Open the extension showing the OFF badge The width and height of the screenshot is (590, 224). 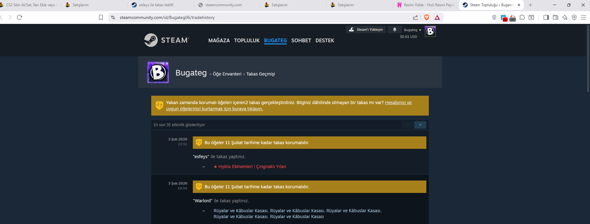coord(513,18)
